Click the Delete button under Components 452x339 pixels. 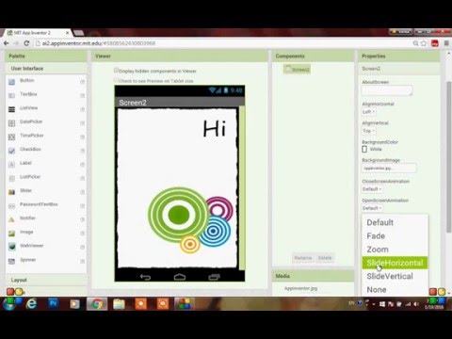point(325,258)
